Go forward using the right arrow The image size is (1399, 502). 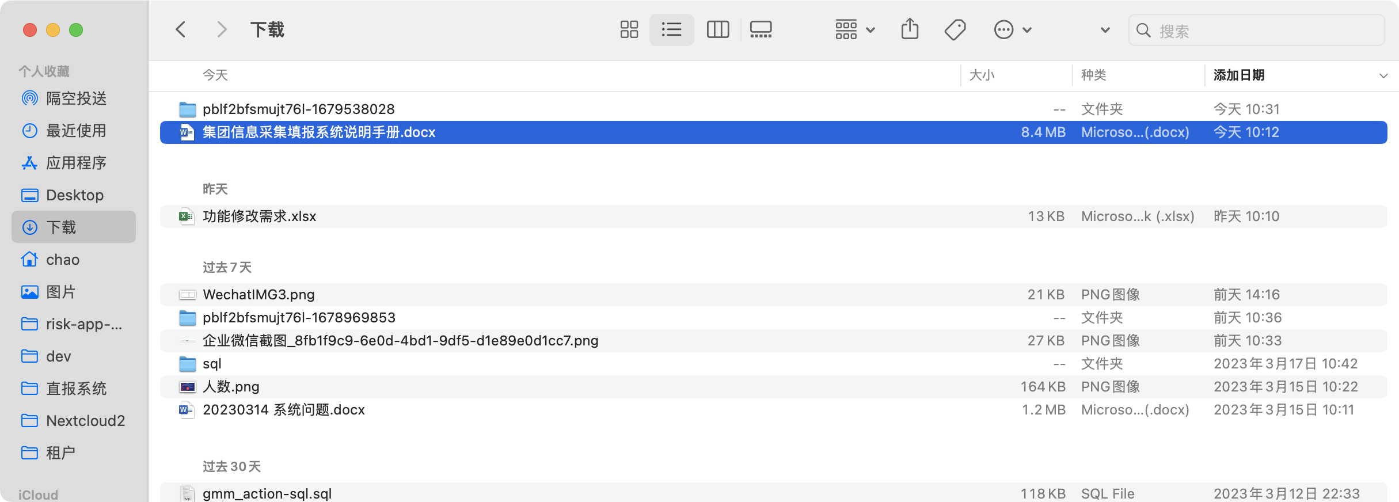click(222, 30)
